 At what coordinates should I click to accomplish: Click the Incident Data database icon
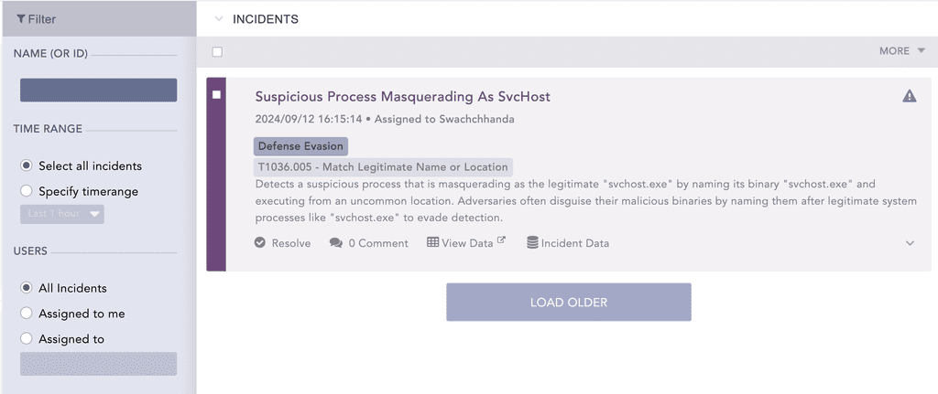point(532,242)
